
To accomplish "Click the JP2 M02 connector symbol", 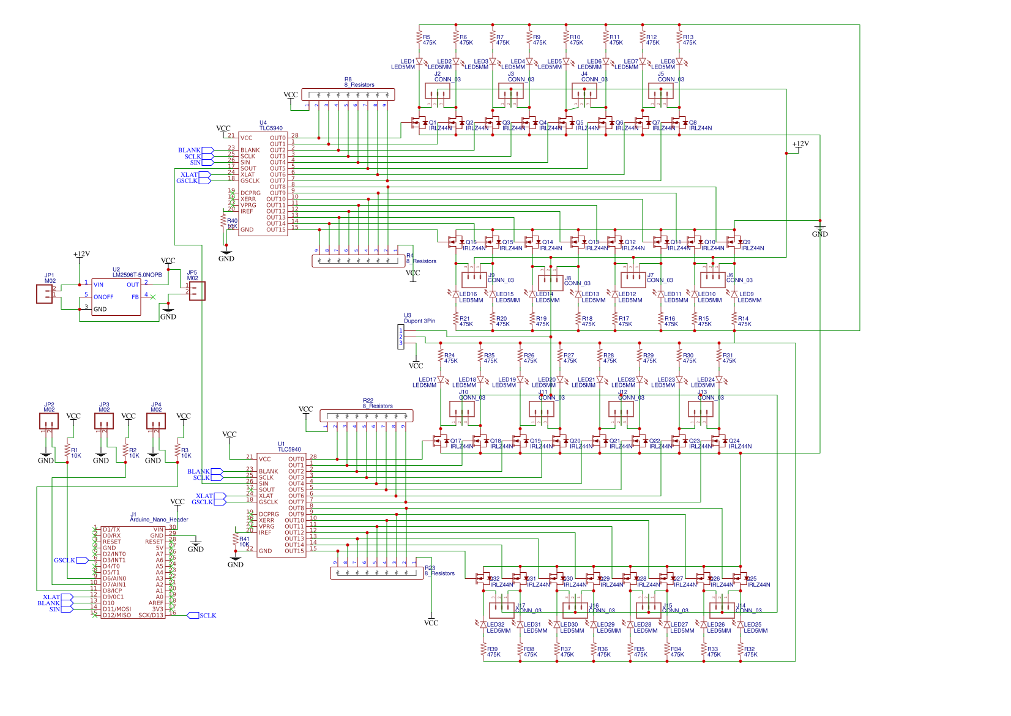I will 49,422.
